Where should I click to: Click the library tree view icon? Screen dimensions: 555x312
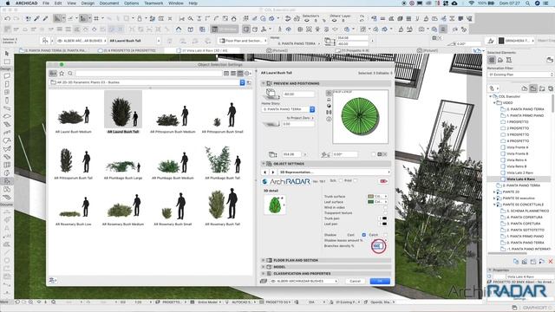[53, 73]
